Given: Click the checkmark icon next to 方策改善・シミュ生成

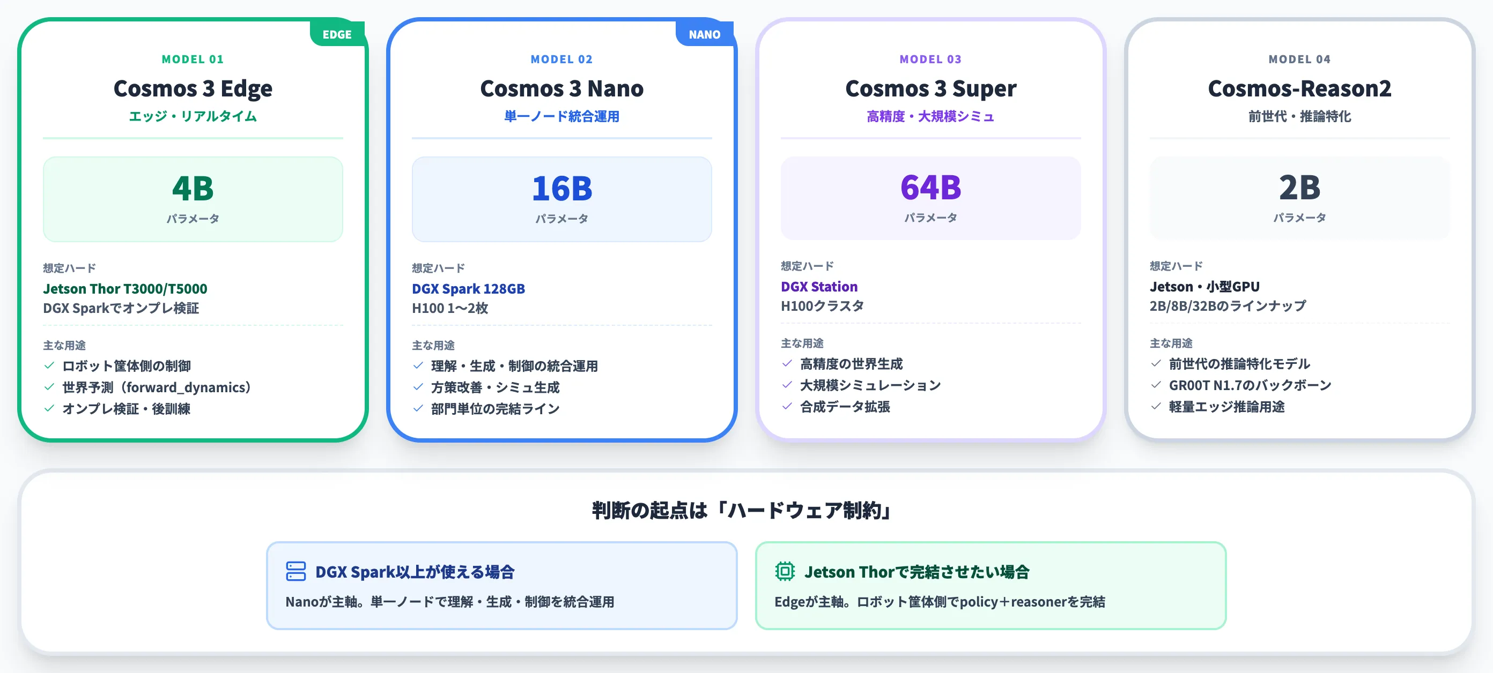Looking at the screenshot, I should coord(418,387).
